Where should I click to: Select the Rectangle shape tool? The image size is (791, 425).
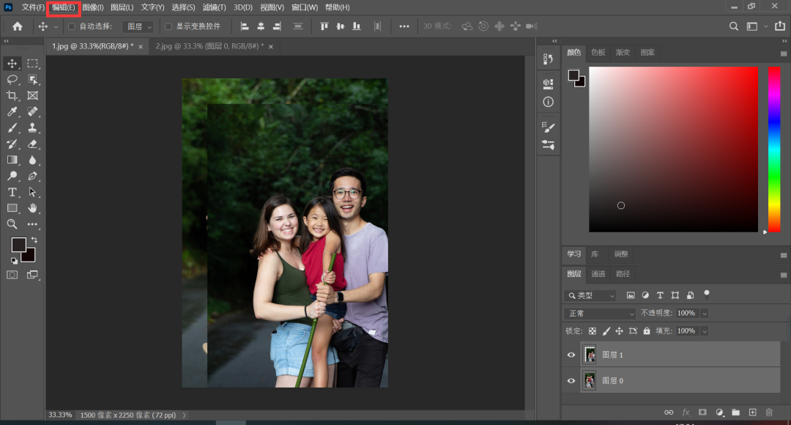[12, 208]
